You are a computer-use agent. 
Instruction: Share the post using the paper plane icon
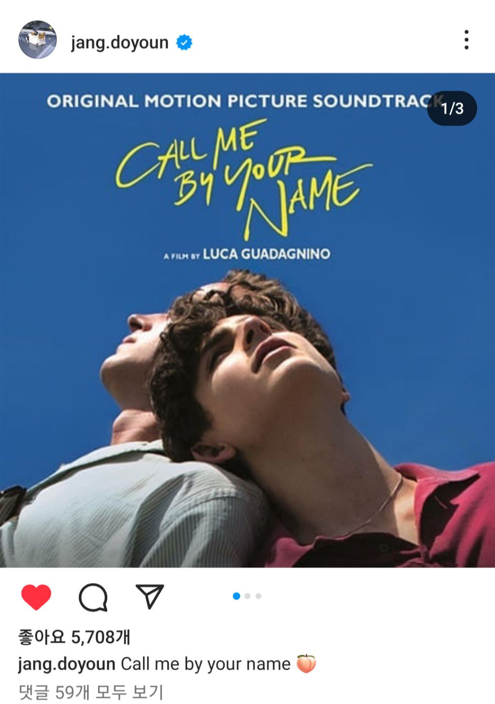click(x=149, y=596)
